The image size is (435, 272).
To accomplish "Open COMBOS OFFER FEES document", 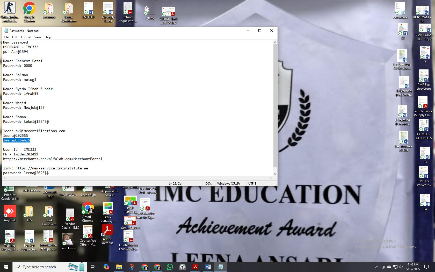I will [x=424, y=130].
